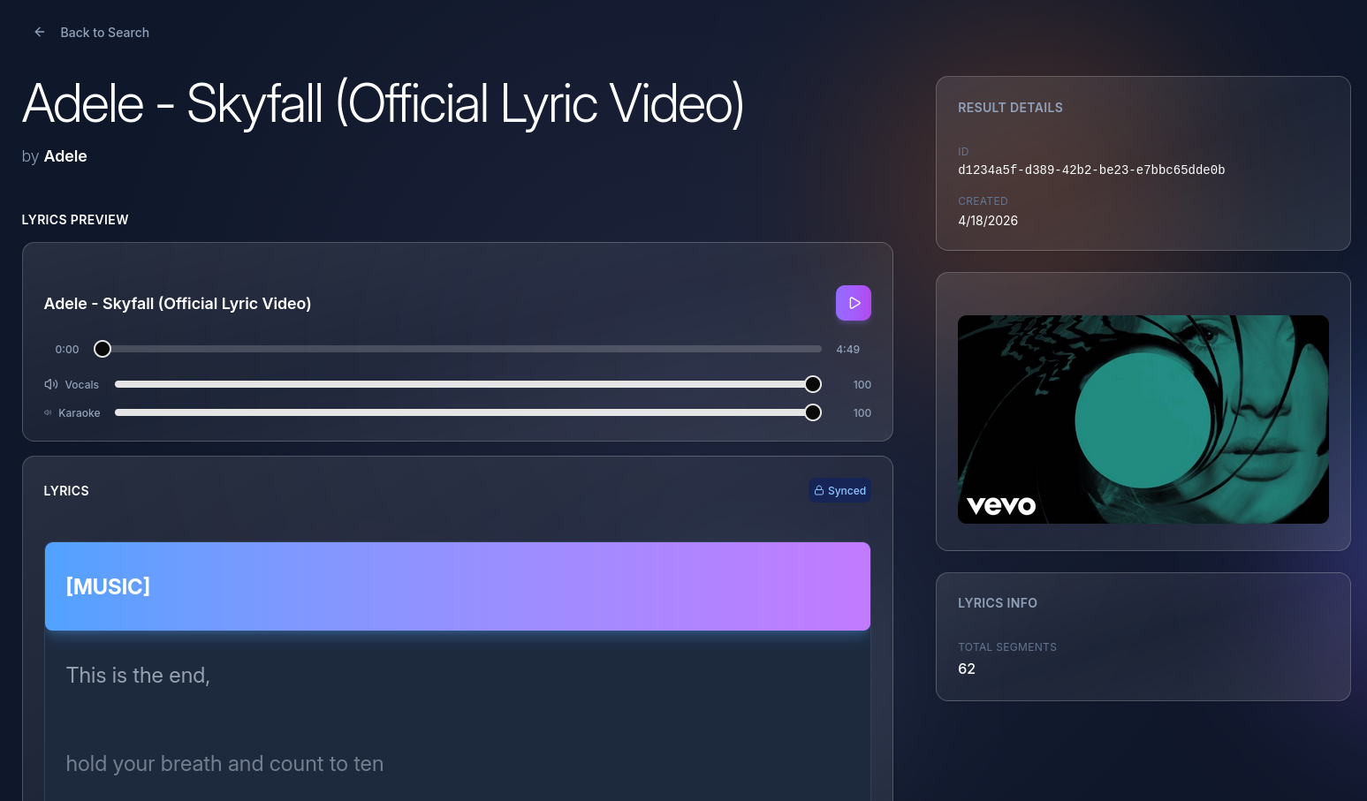Screen dimensions: 1367x801
Task: Select the [MUSIC] lyric segment
Action: (x=458, y=586)
